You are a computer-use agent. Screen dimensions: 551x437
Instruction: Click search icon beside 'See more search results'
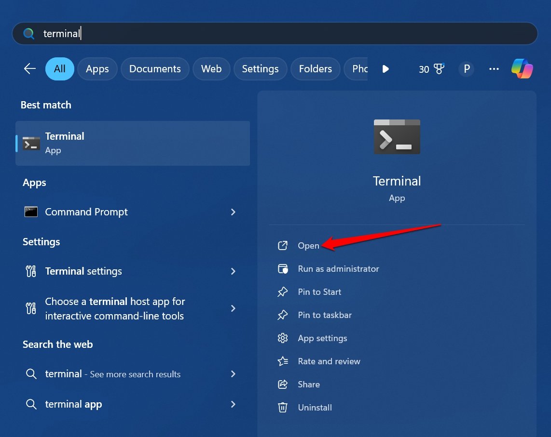coord(31,374)
